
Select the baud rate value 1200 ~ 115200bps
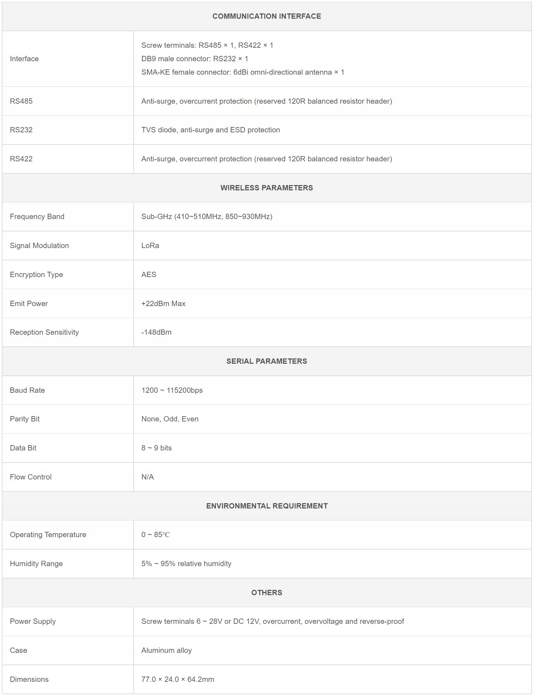pos(172,390)
